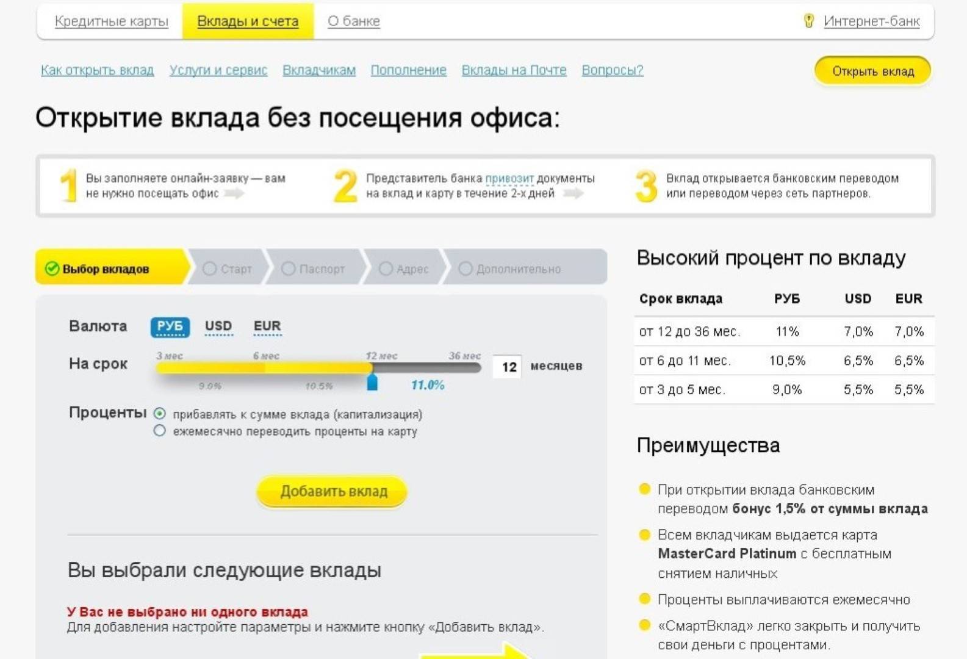Click the large yellow step number 1
The width and height of the screenshot is (967, 659).
pos(69,185)
